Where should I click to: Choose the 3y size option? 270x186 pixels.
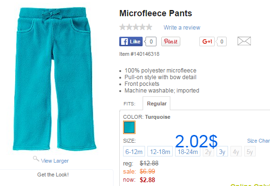pos(222,151)
